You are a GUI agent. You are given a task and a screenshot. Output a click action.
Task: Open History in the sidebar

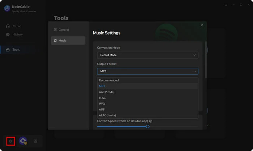pos(17,35)
